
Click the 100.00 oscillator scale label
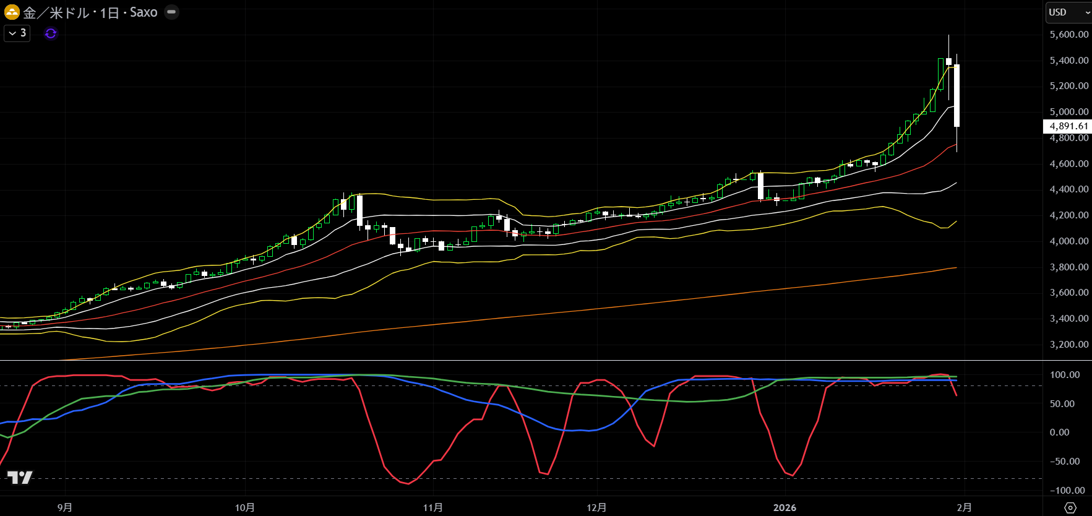(x=1064, y=375)
